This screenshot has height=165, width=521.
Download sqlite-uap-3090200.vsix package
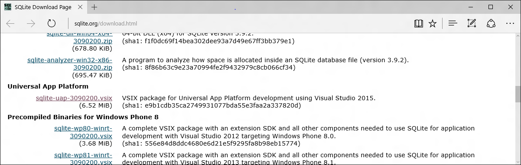[74, 98]
